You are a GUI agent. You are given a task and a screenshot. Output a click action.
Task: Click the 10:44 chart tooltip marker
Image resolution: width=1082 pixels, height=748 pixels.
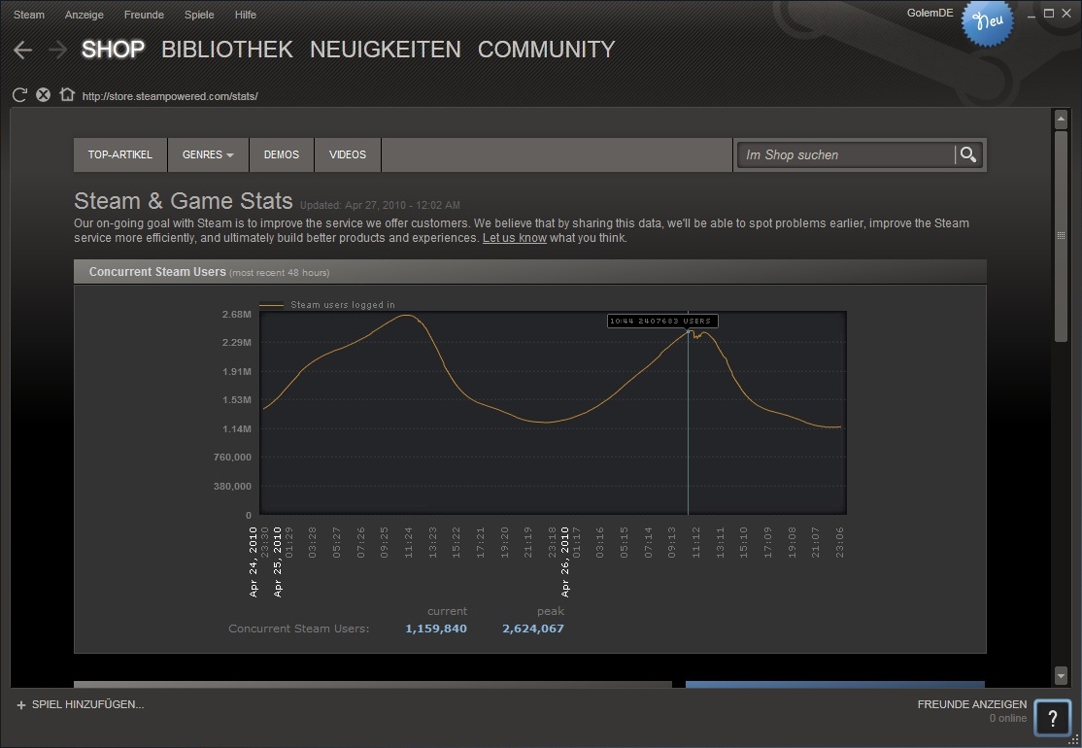(x=662, y=321)
